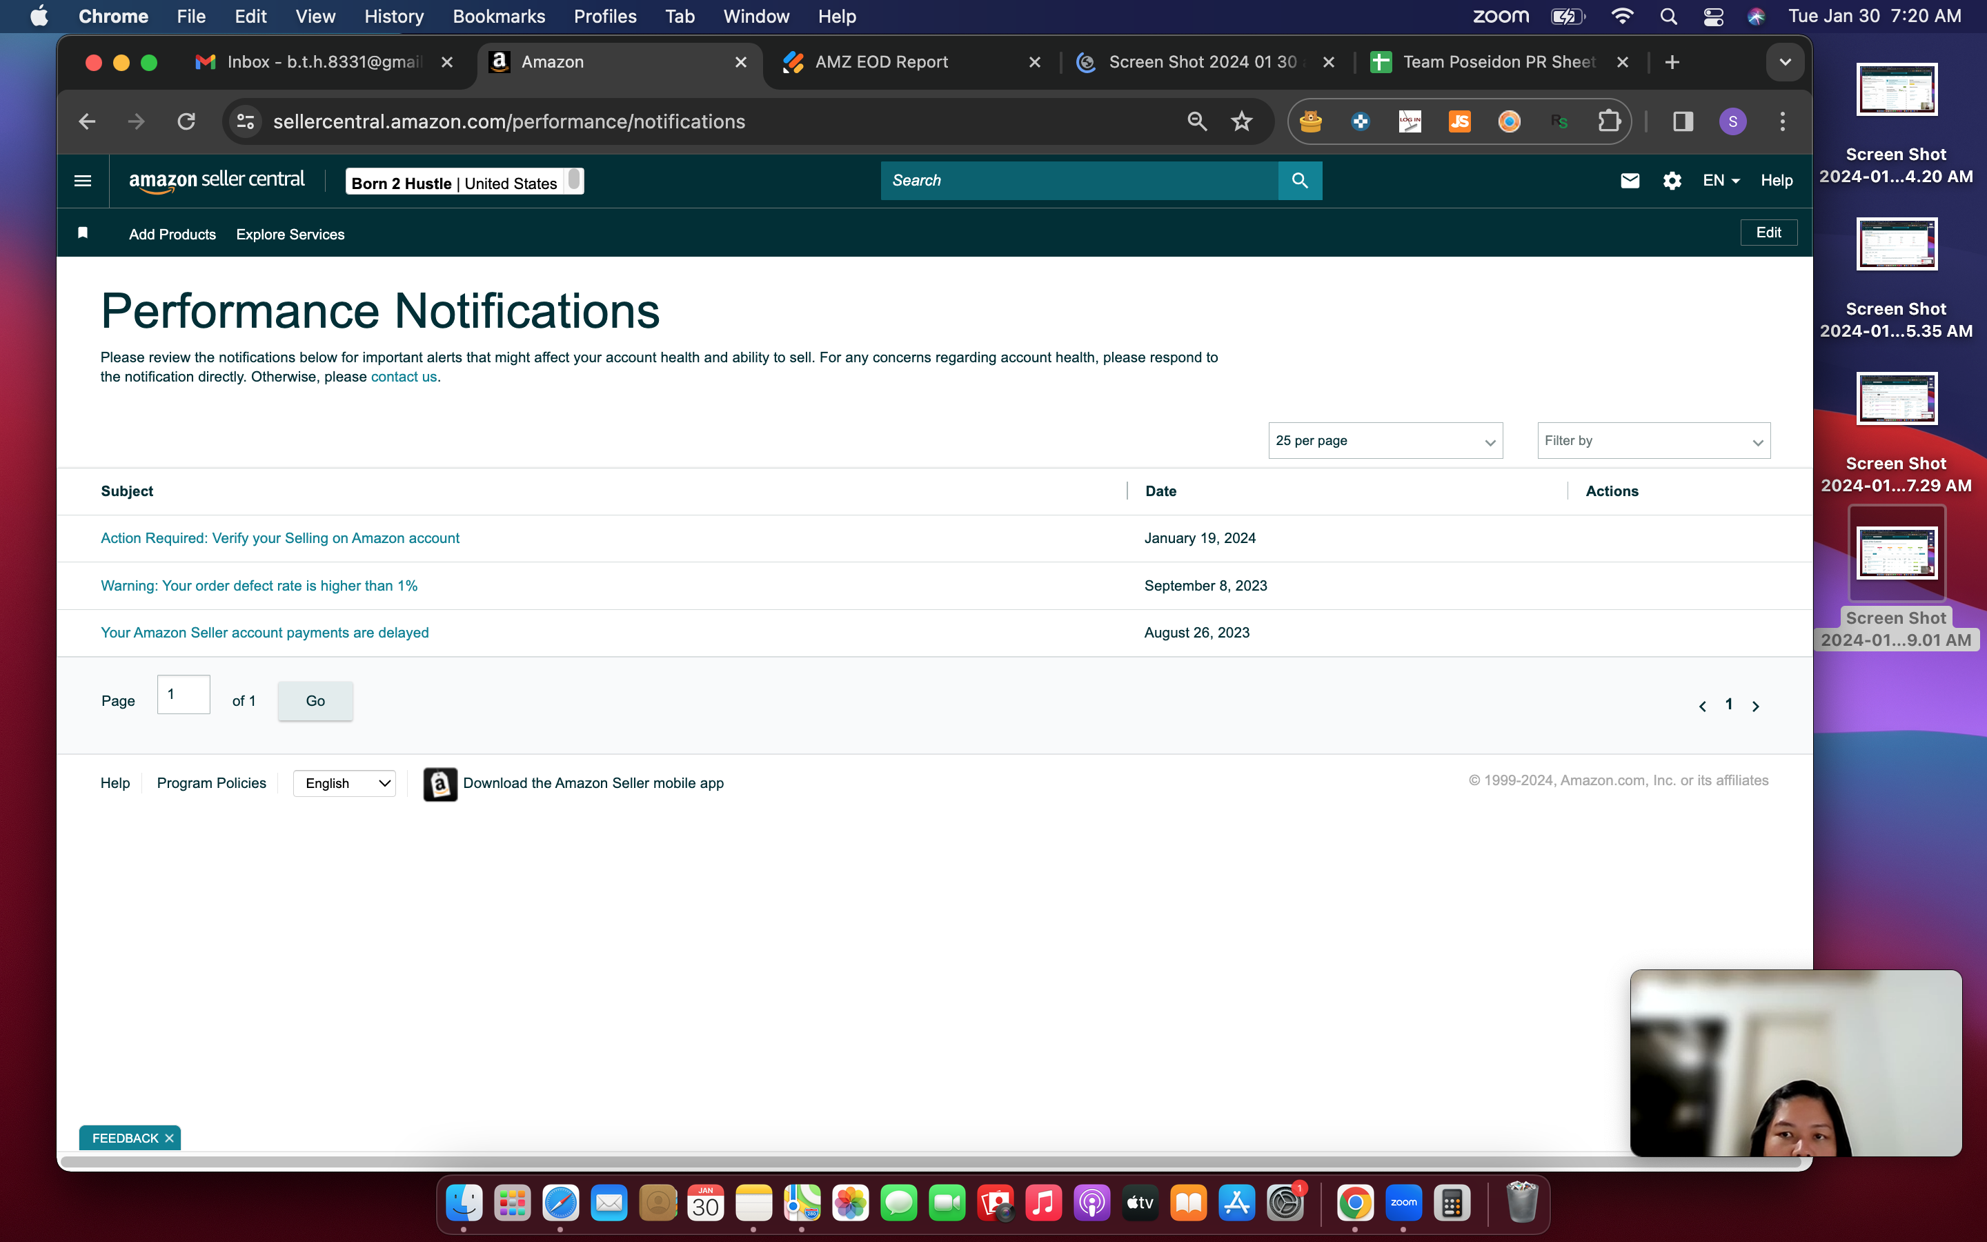Open a new Chrome tab

click(1672, 62)
